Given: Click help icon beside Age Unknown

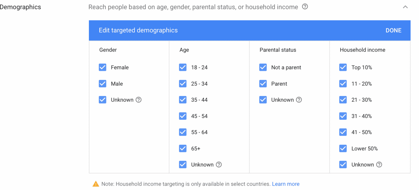Looking at the screenshot, I should (219, 165).
